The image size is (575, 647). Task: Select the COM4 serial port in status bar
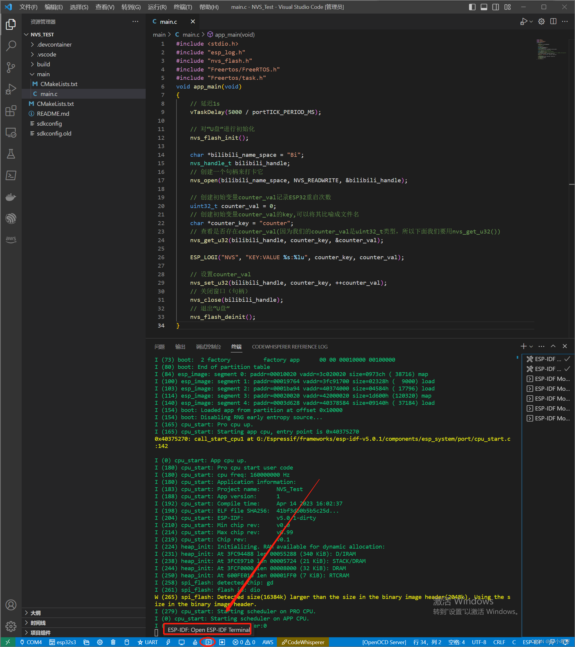31,642
